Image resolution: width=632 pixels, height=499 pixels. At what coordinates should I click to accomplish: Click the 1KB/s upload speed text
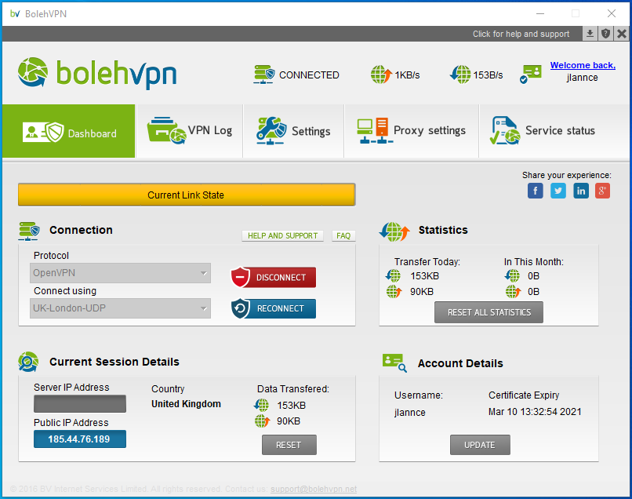407,75
